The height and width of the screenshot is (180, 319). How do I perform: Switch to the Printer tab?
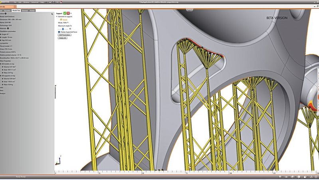tap(32, 10)
